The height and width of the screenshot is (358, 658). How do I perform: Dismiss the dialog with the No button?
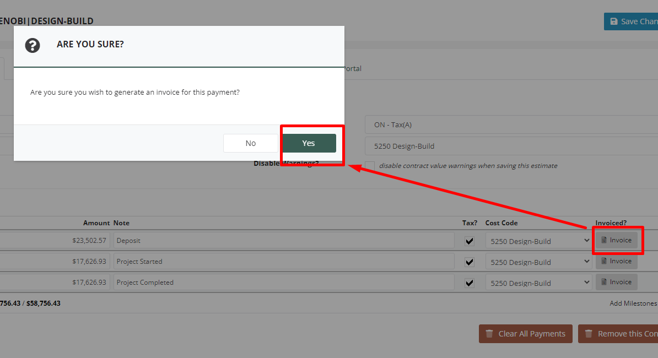tap(251, 143)
